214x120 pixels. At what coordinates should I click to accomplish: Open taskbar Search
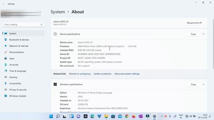pos(58,116)
